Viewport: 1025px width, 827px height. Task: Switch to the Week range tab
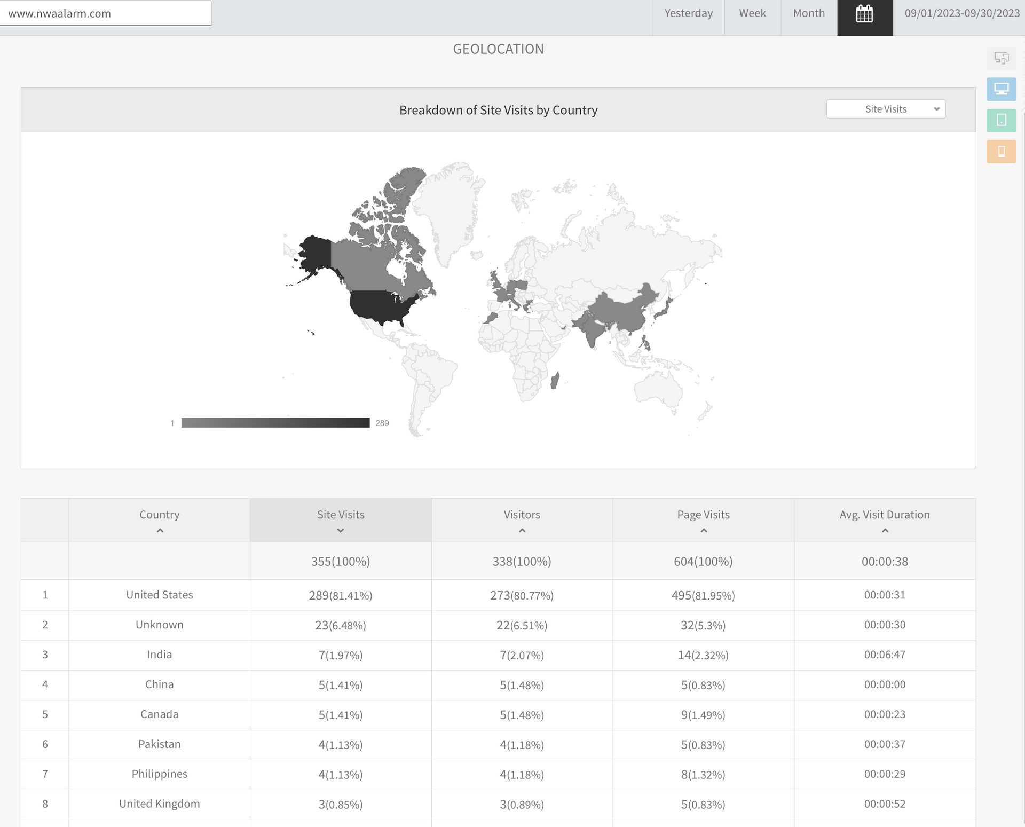click(x=752, y=13)
